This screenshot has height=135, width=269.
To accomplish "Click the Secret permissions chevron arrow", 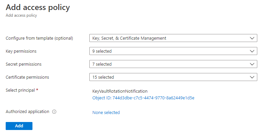I will (252, 64).
